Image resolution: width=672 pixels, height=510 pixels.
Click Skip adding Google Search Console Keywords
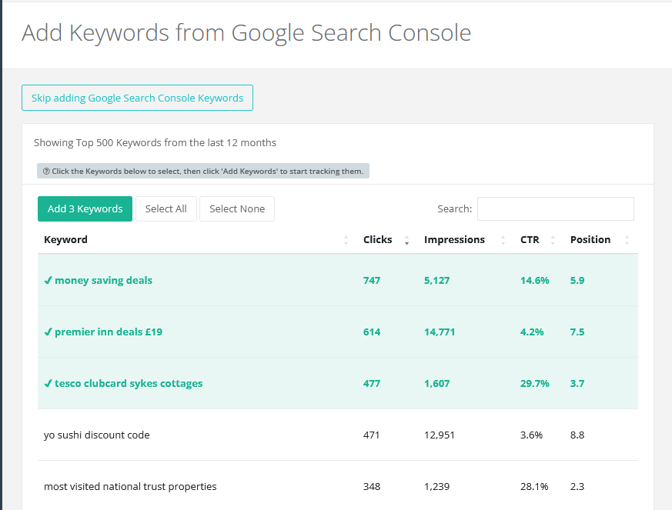(x=137, y=98)
